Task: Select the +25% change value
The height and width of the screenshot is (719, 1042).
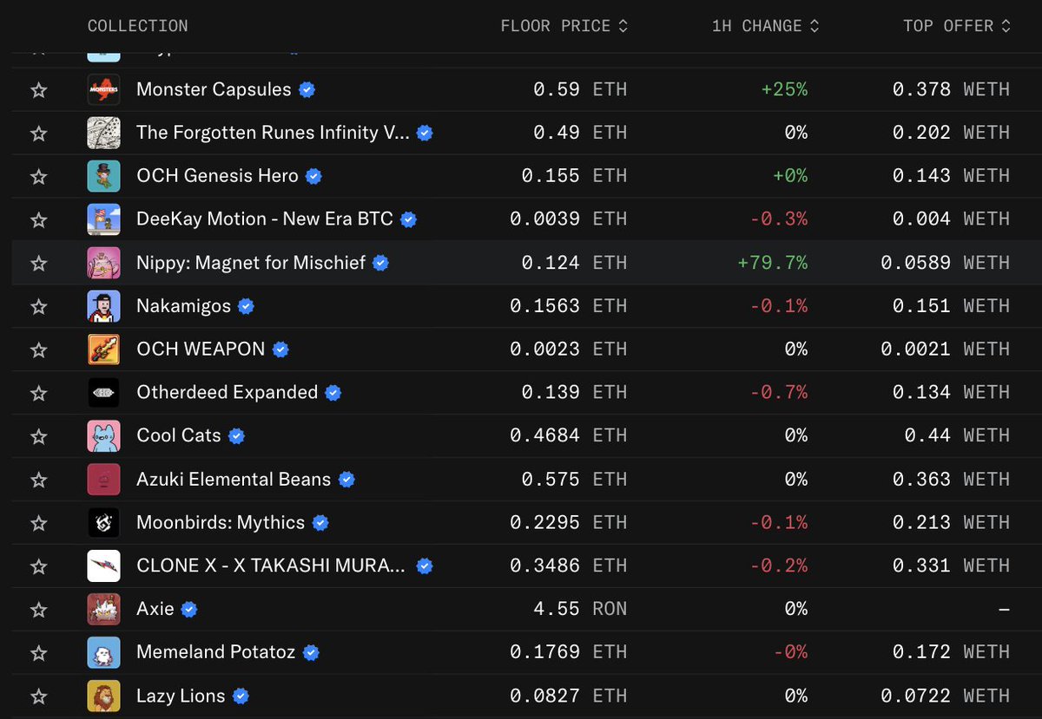Action: tap(784, 89)
